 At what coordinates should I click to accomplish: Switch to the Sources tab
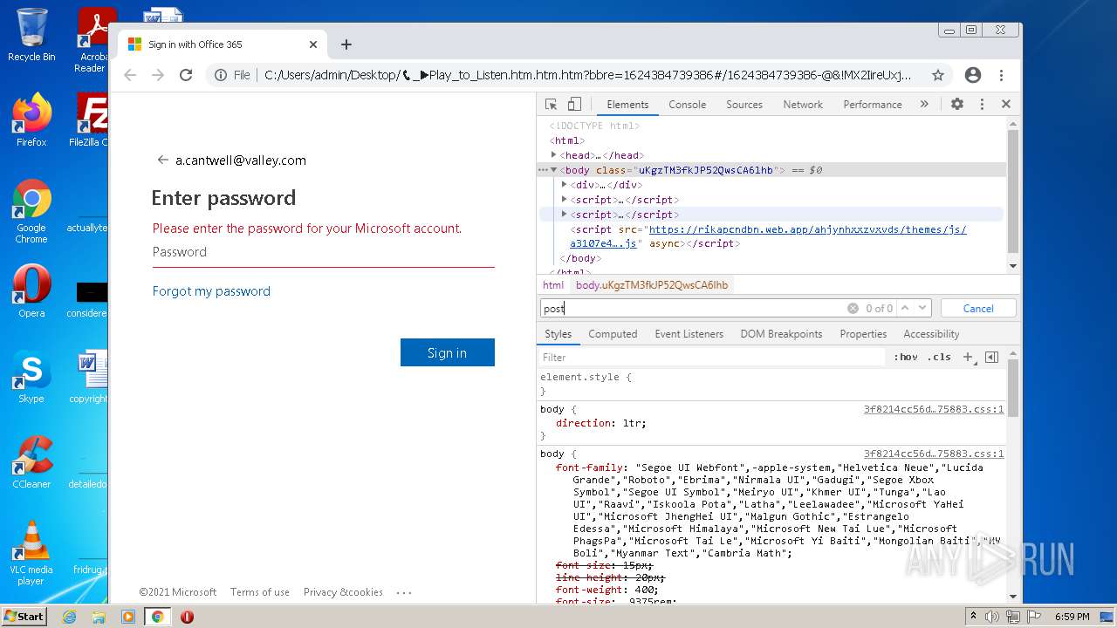click(744, 104)
